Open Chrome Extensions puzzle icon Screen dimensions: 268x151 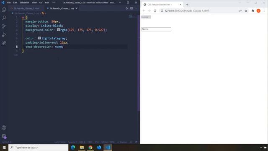(x=253, y=10)
